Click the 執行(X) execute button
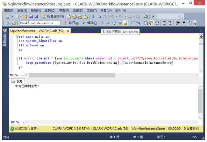Image resolution: width=207 pixels, height=142 pixels. tap(71, 23)
